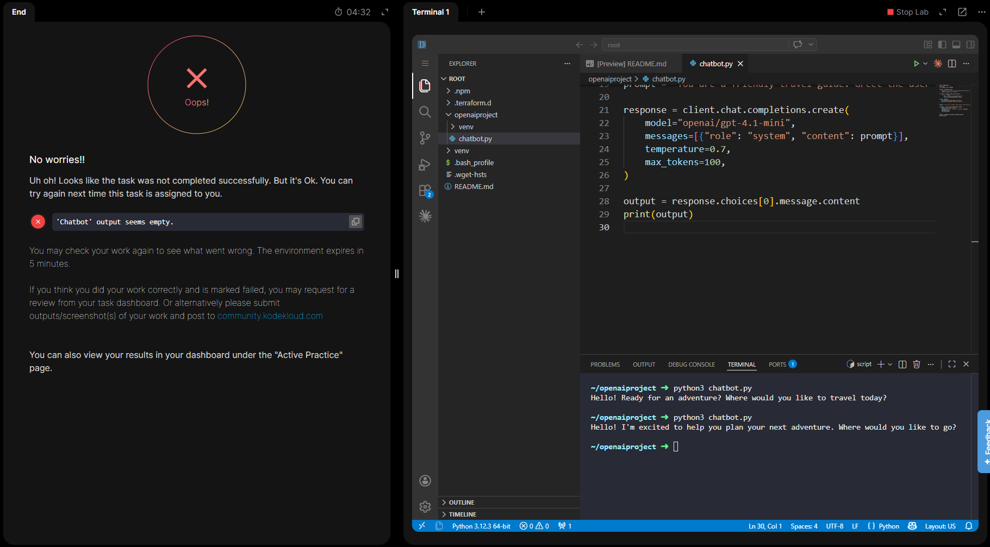This screenshot has width=990, height=547.
Task: Open the notifications bell in status bar
Action: [x=969, y=526]
